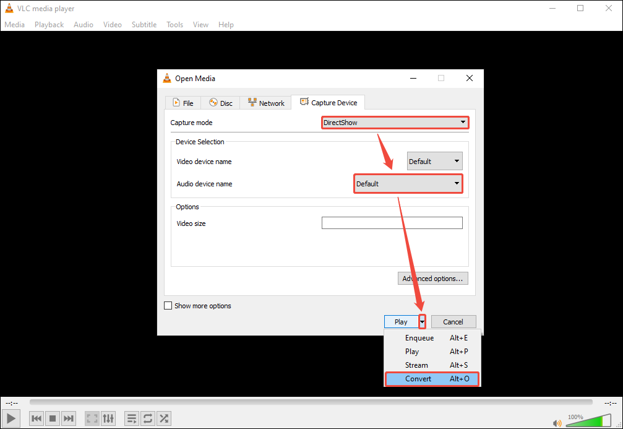Open the Tools menu

click(174, 24)
